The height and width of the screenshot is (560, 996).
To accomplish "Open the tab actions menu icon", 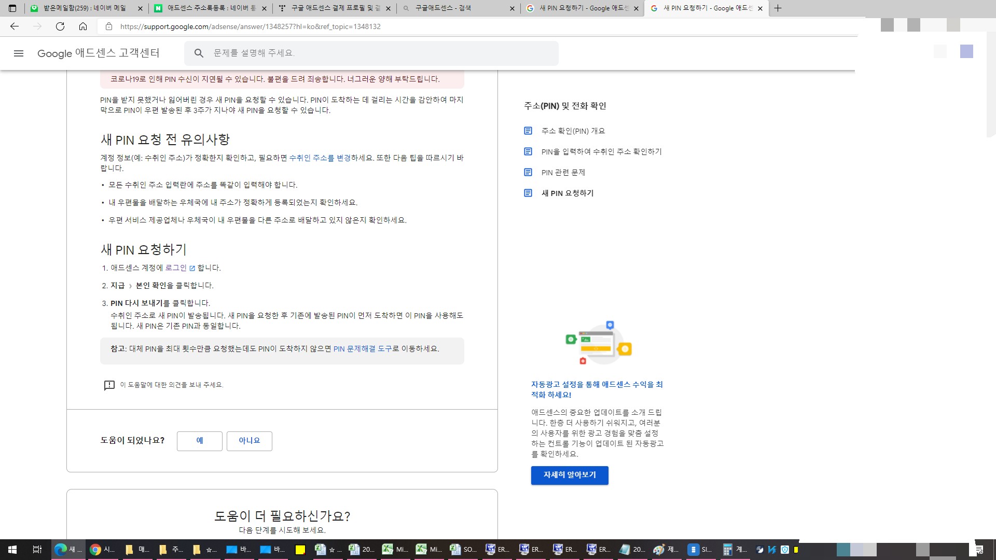I will 12,8.
